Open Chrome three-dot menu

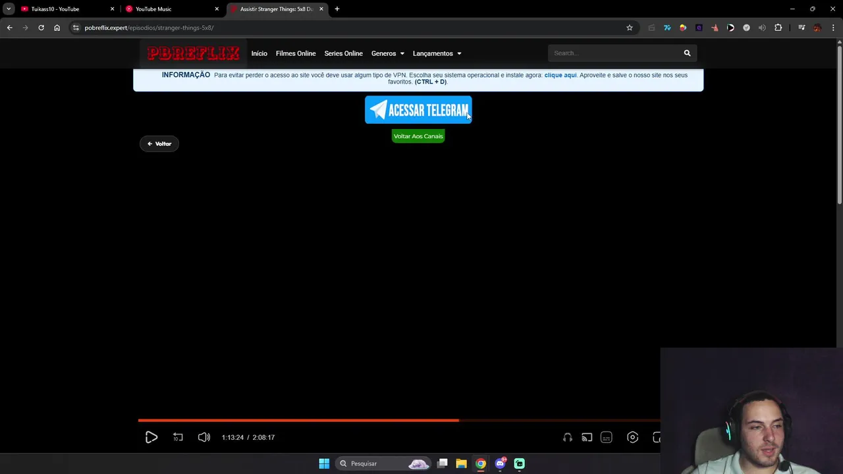[x=833, y=28]
